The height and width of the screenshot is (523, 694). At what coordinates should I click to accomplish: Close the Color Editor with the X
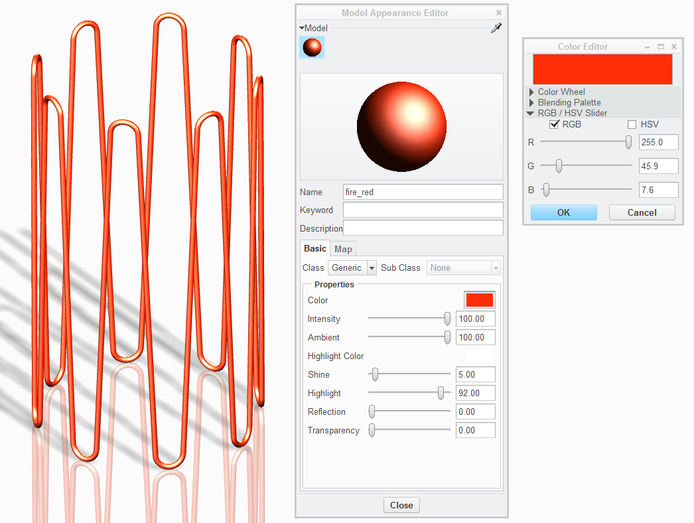(674, 46)
